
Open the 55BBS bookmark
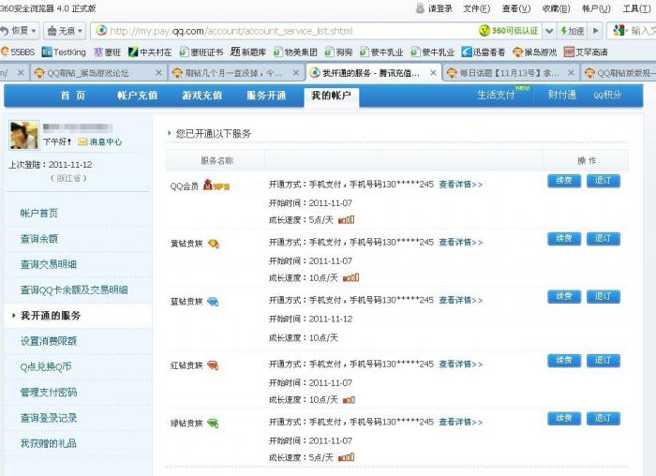pos(18,52)
